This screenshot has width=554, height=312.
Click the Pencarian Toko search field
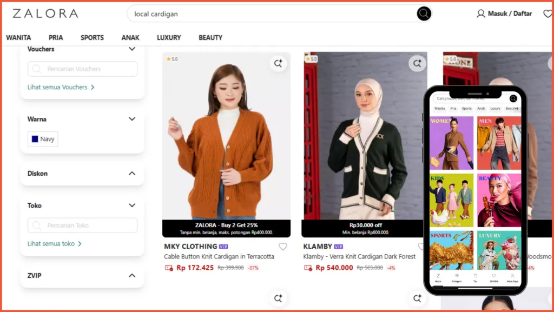(x=83, y=225)
